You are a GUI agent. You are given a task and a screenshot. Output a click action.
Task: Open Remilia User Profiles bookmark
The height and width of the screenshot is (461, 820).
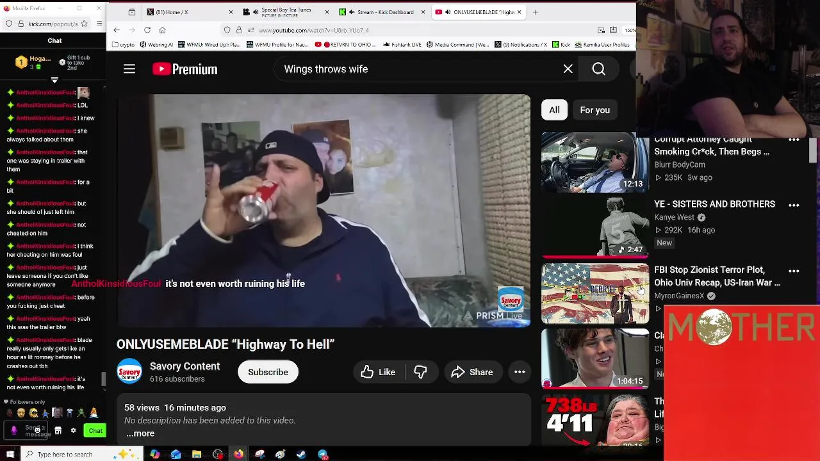tap(602, 45)
